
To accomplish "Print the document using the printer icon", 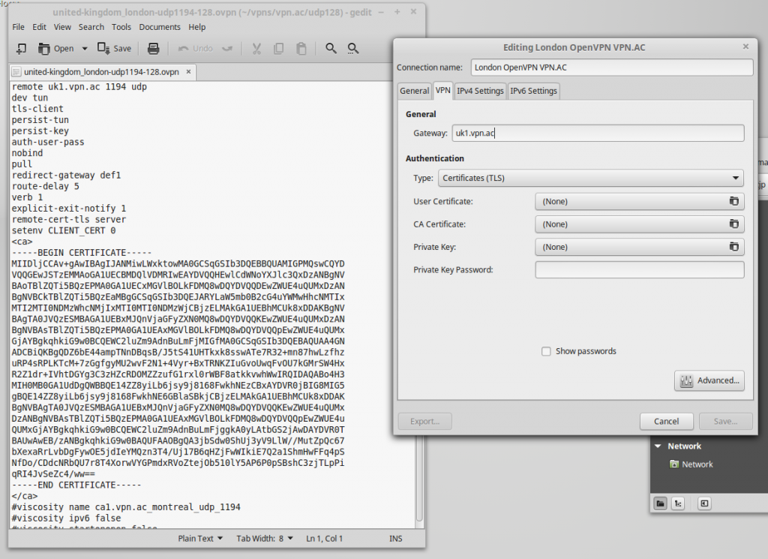I will point(153,49).
